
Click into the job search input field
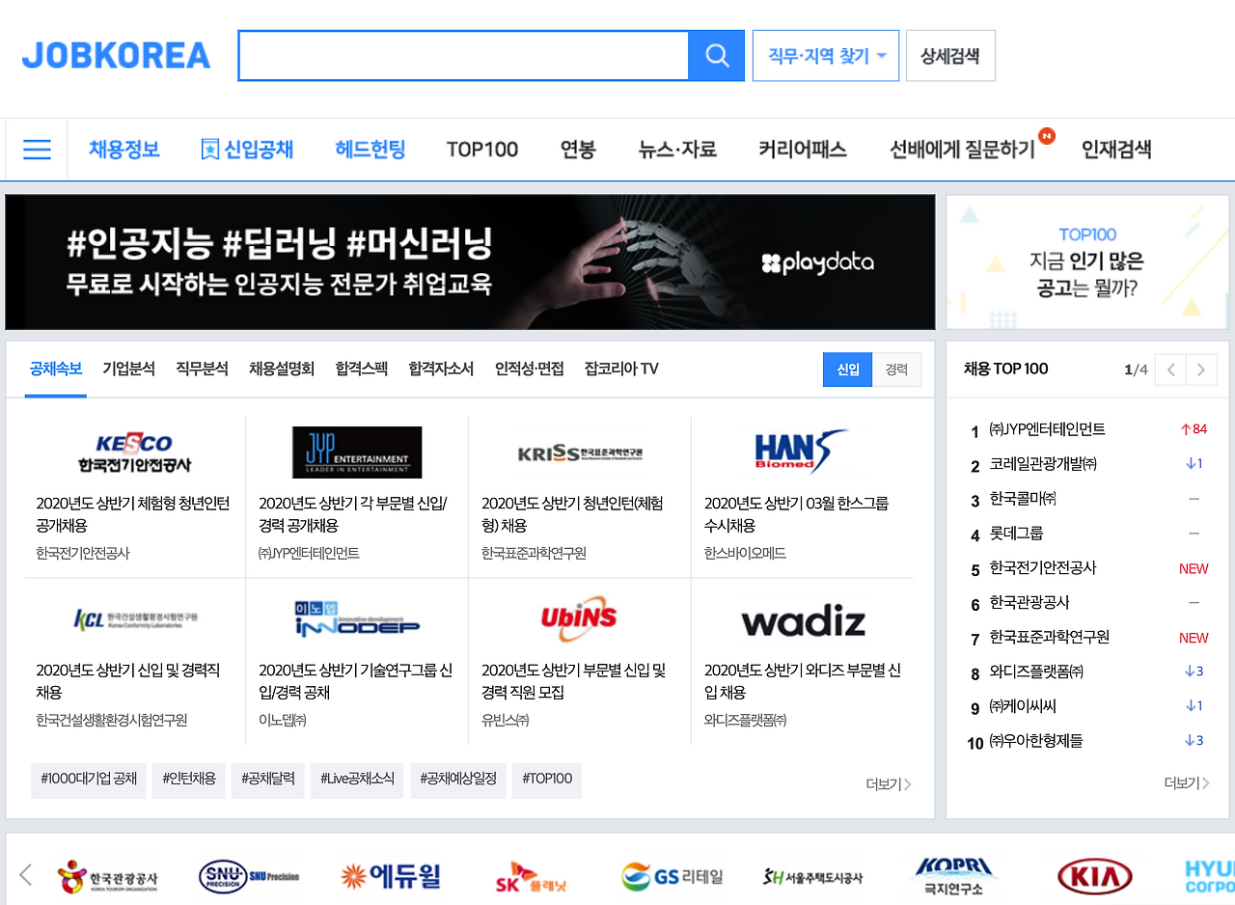point(463,56)
